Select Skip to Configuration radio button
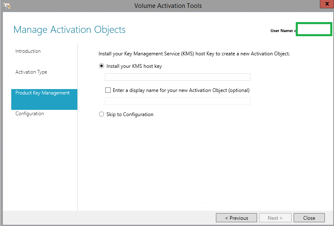The width and height of the screenshot is (334, 226). pos(101,114)
